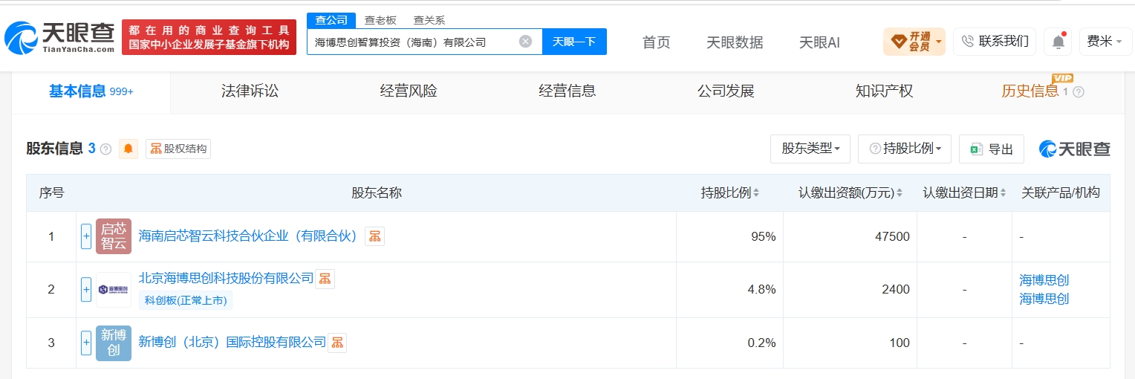Select the 查关系 search mode tab

click(x=429, y=20)
